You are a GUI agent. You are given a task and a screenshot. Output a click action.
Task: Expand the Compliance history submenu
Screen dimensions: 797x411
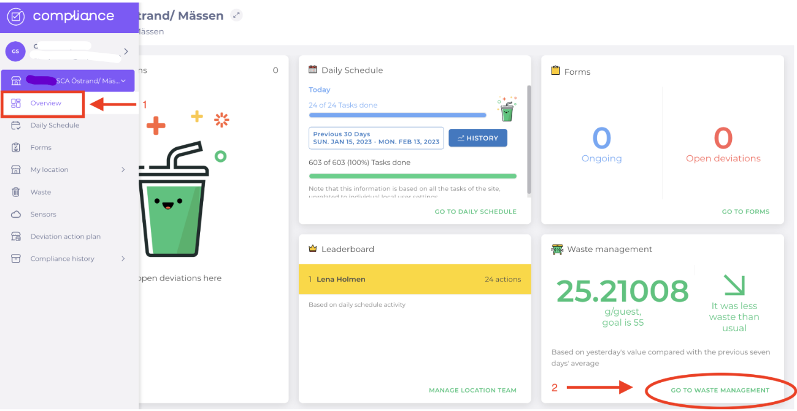(123, 259)
